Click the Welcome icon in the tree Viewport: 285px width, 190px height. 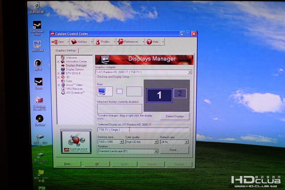pos(63,57)
